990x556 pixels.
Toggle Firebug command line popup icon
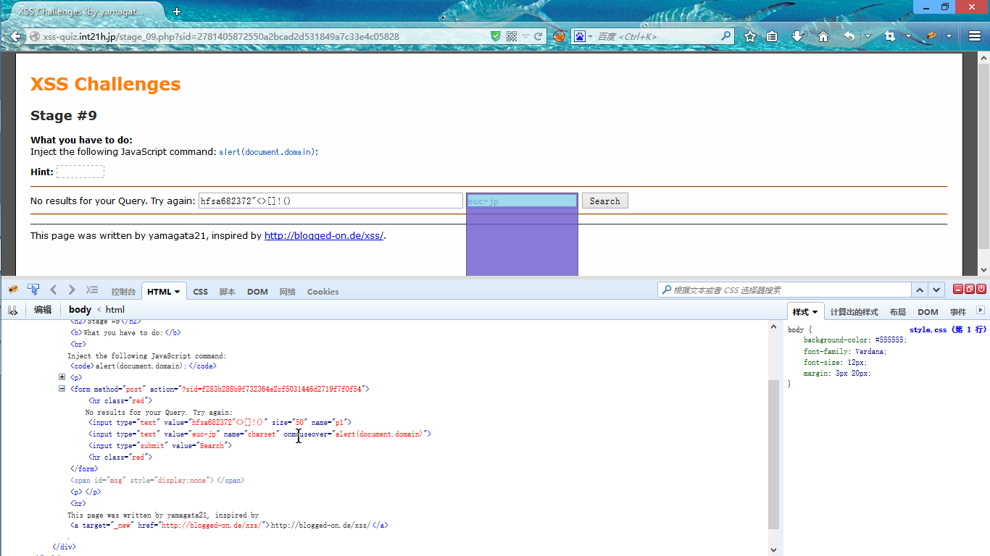(92, 290)
